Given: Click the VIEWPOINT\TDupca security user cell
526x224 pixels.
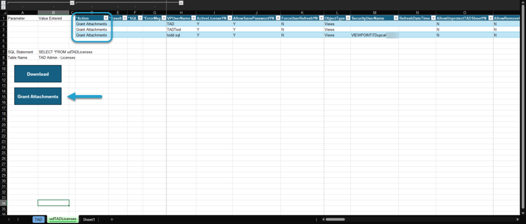Looking at the screenshot, I should (374, 35).
